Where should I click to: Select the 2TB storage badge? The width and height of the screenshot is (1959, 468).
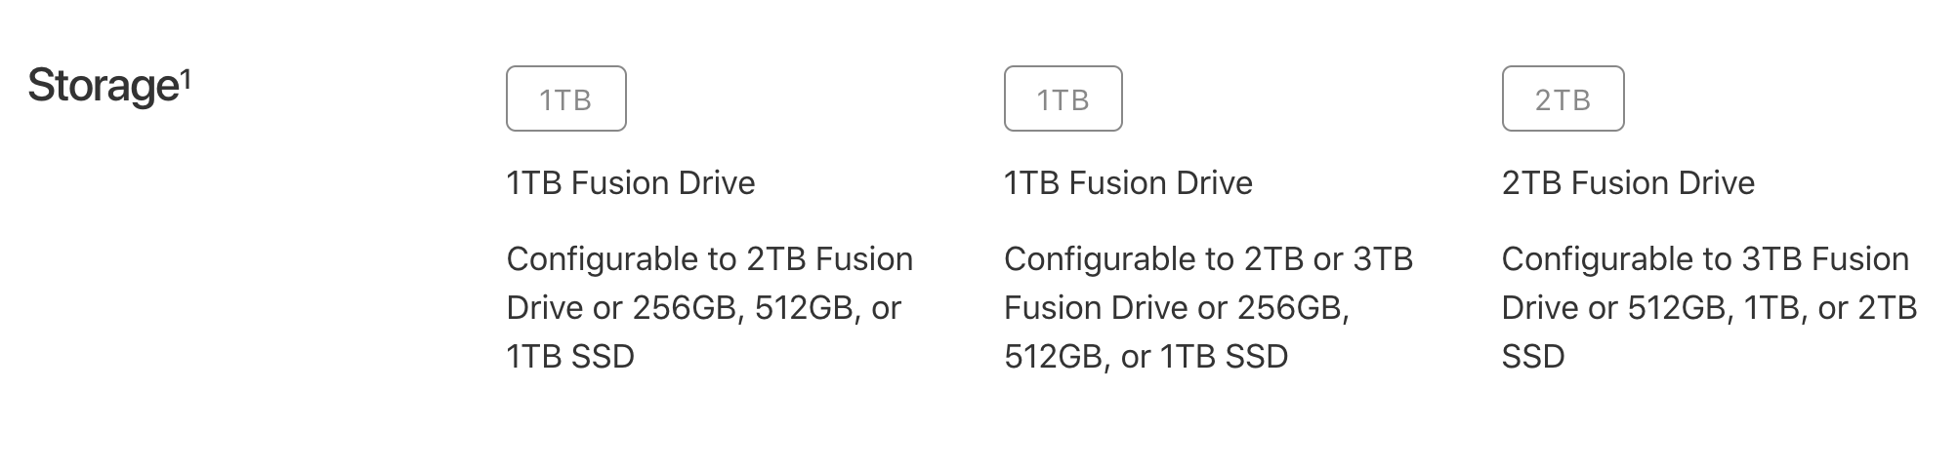[x=1563, y=98]
